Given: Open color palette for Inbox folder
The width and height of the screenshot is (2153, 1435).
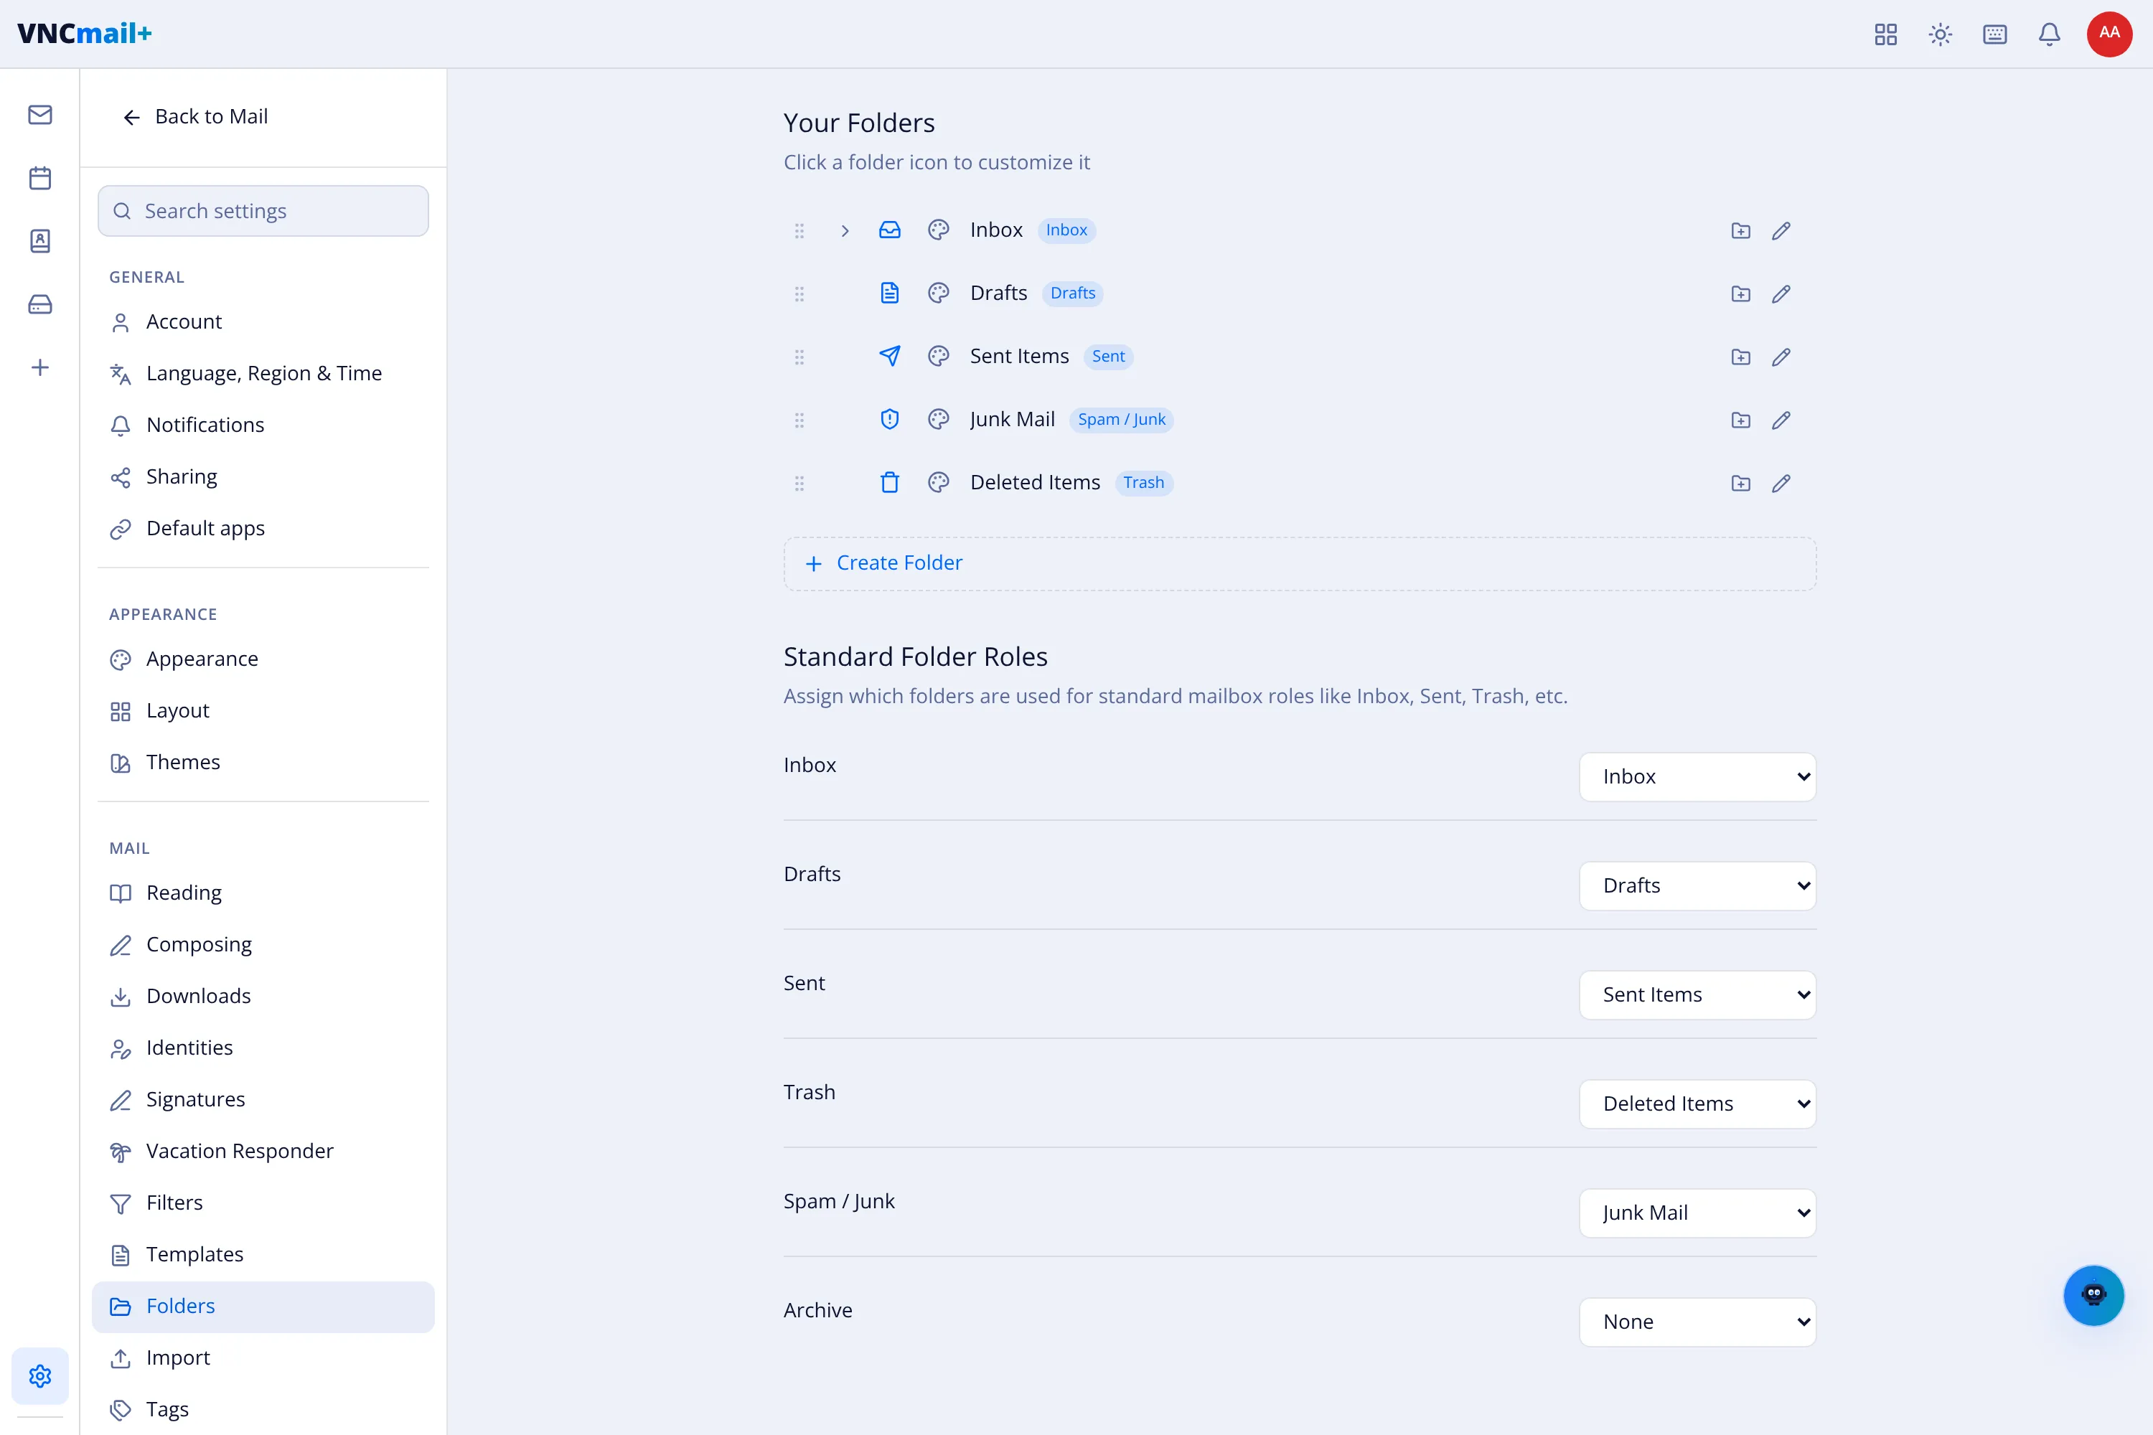Looking at the screenshot, I should (x=938, y=230).
